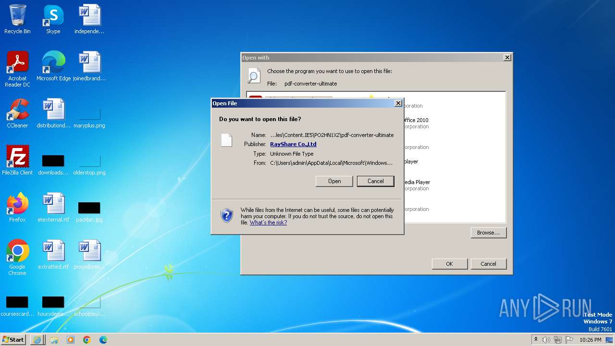Click the taskbar clock showing 10:26 PM
Image resolution: width=615 pixels, height=346 pixels.
[590, 340]
